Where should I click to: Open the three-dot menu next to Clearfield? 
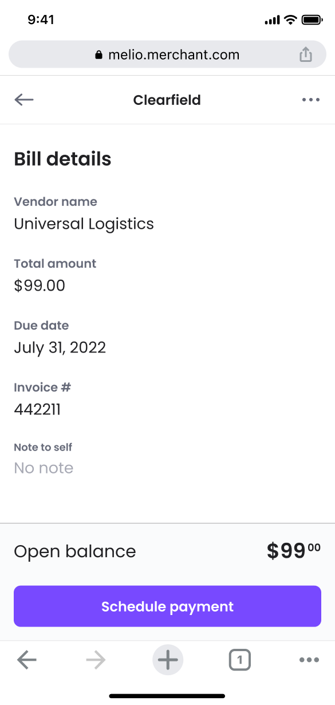311,100
